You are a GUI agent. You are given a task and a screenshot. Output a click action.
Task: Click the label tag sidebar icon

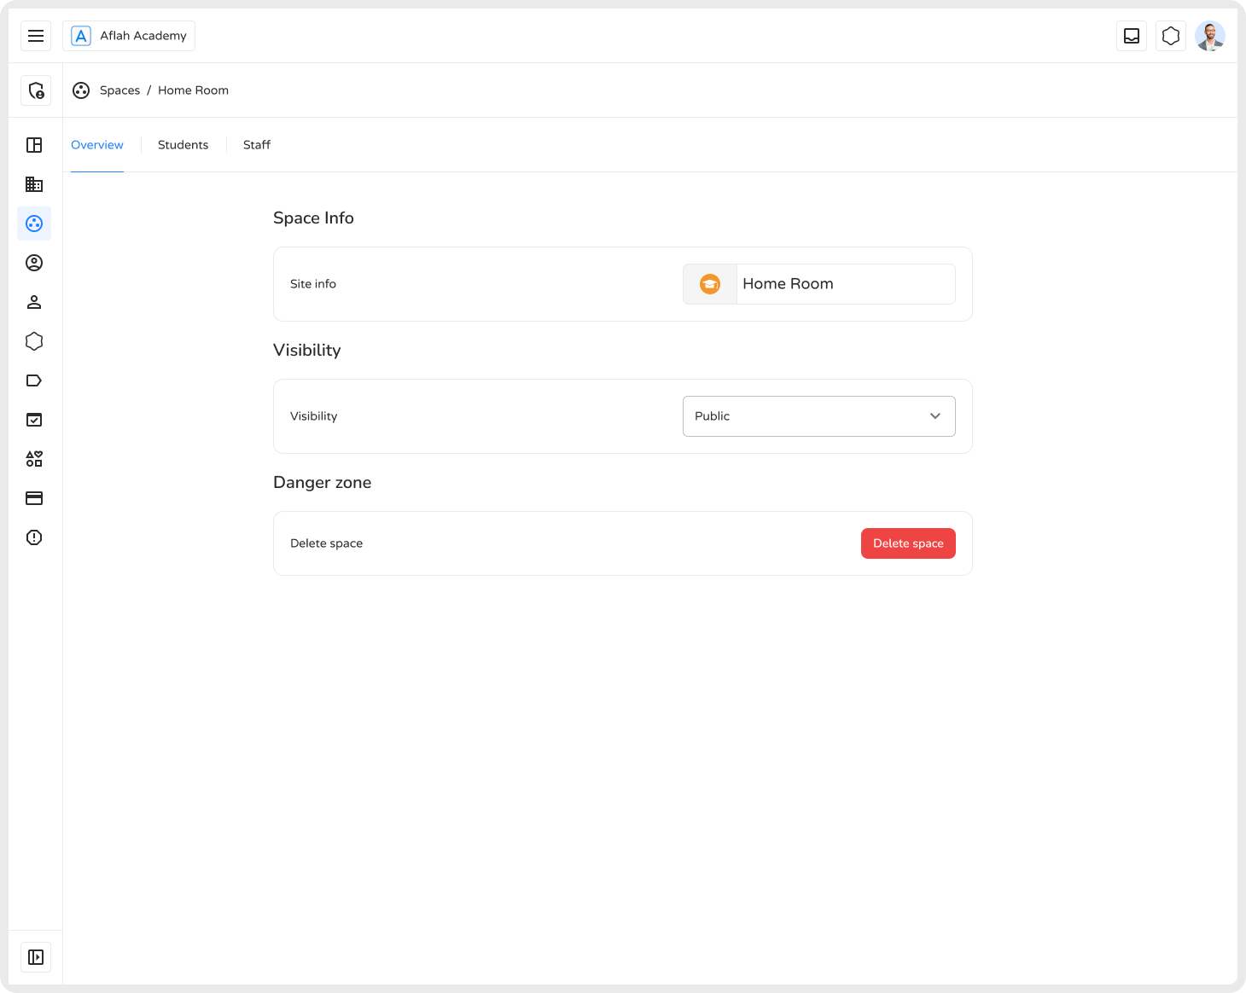[34, 380]
